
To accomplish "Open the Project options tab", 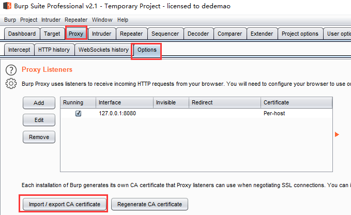I will [300, 34].
